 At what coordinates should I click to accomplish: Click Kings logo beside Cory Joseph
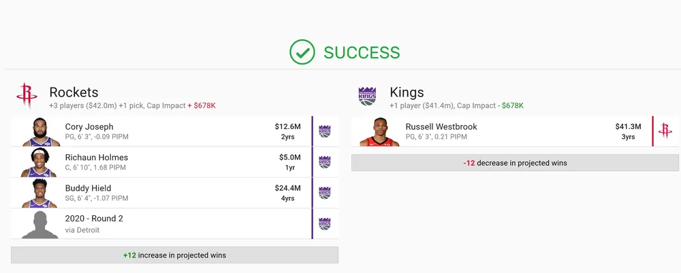[325, 132]
